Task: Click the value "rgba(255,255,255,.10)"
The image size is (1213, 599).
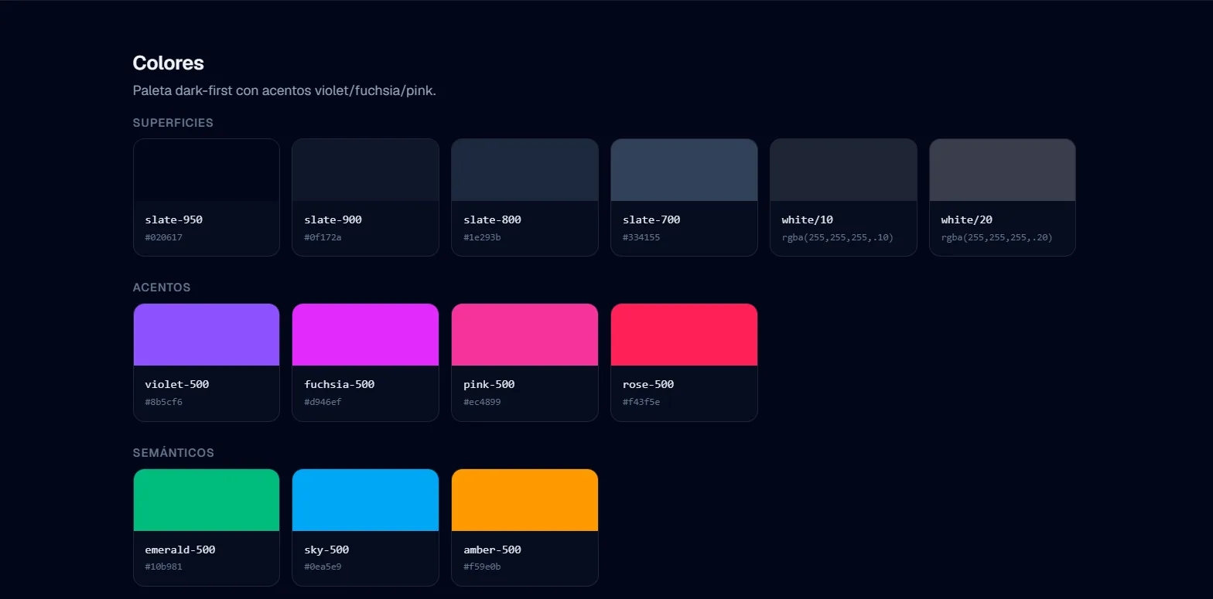Action: point(839,237)
